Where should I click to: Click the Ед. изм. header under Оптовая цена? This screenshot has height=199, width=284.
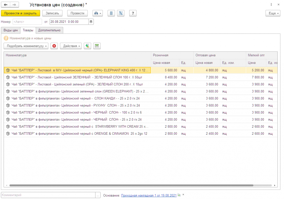click(233, 63)
